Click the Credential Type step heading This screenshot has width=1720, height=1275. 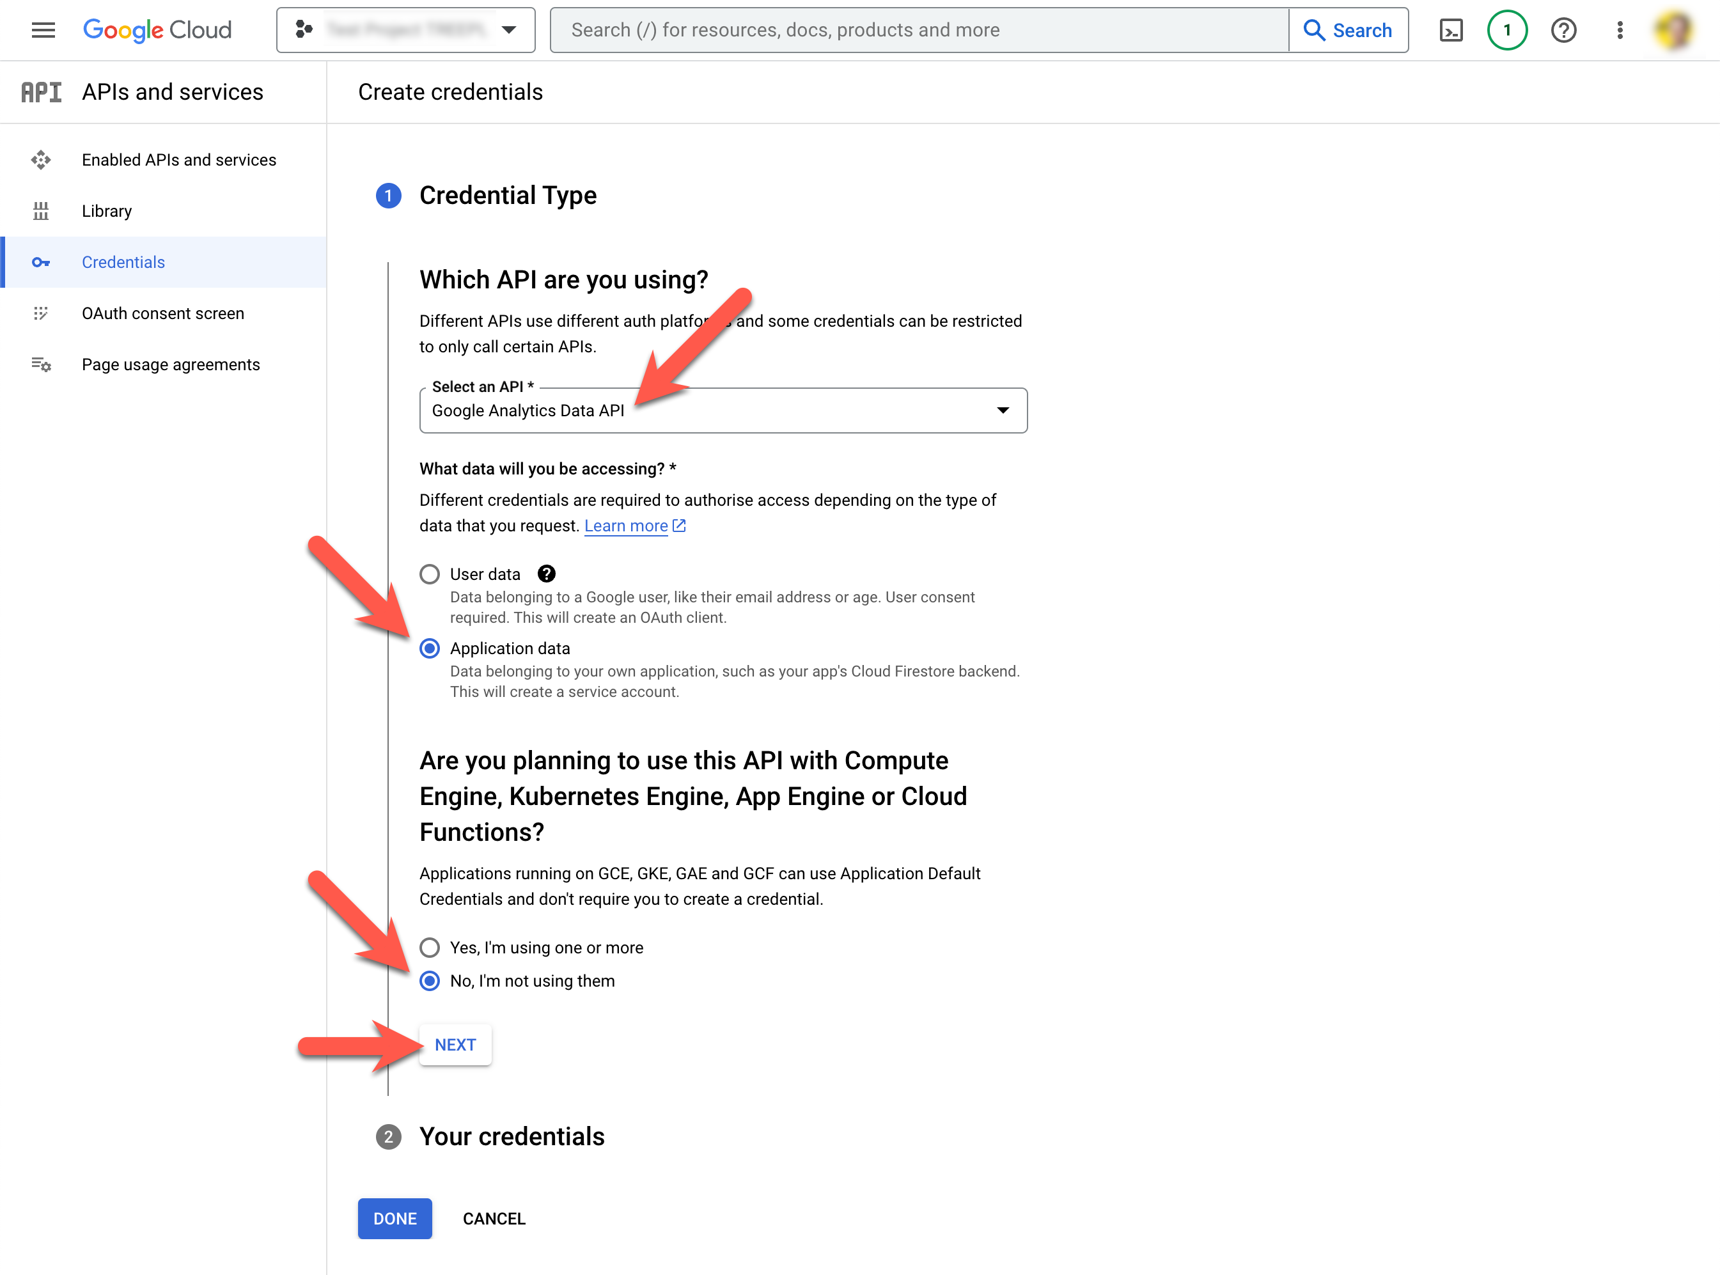coord(508,196)
